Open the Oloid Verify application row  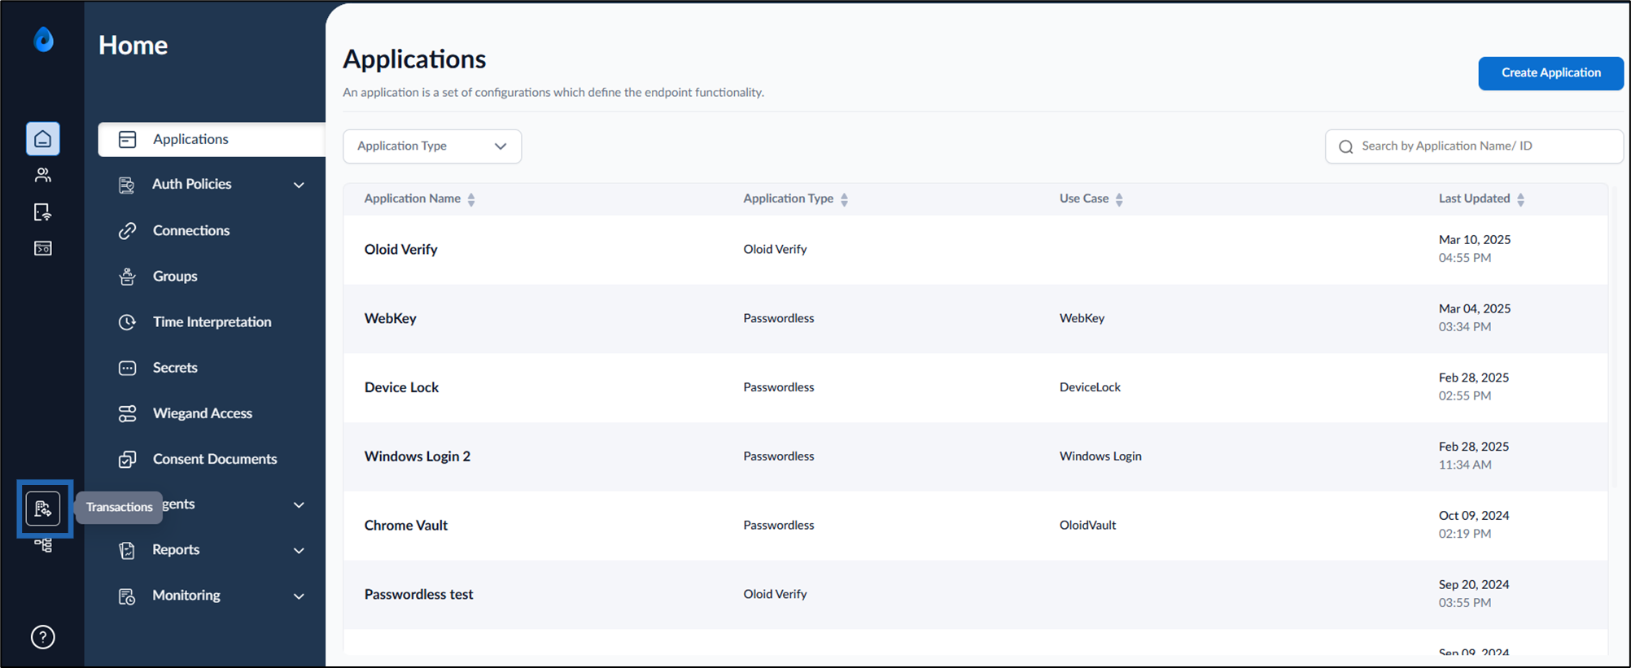(975, 250)
